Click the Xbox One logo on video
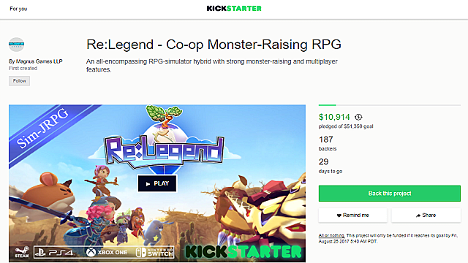The image size is (468, 263). coord(107,252)
